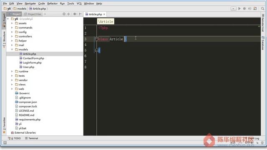This screenshot has width=267, height=150.
Task: Hide the Project tool window
Action: 80,14
